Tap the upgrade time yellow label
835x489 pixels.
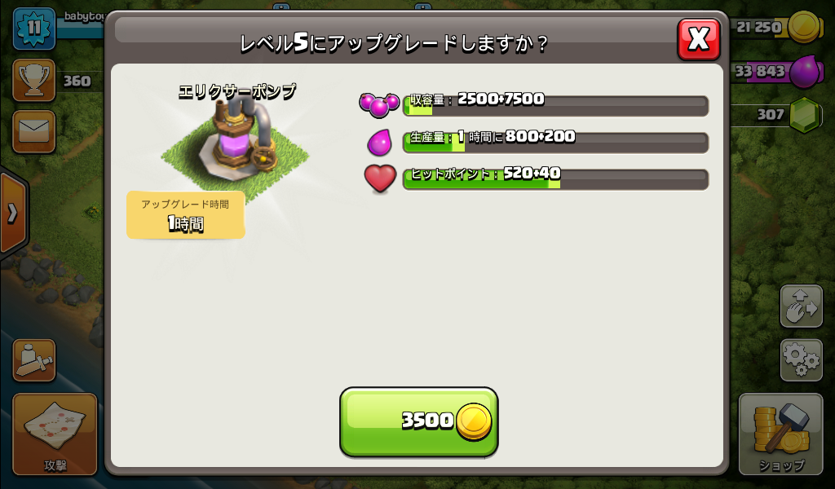point(185,215)
